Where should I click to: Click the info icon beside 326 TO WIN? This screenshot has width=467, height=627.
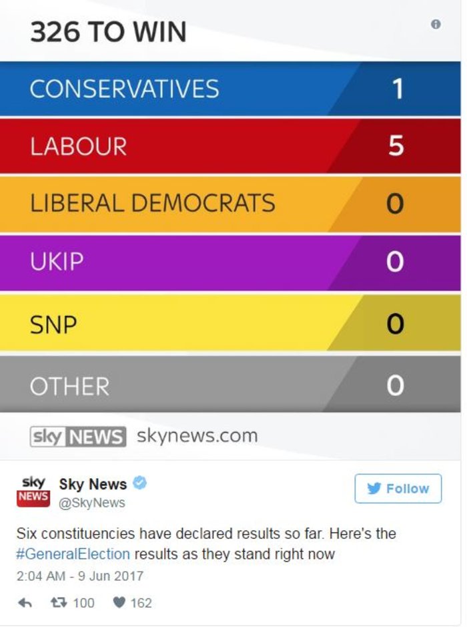click(x=436, y=24)
